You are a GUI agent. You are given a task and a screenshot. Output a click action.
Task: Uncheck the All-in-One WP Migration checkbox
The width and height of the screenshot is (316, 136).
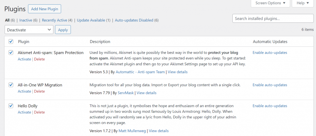click(x=11, y=85)
